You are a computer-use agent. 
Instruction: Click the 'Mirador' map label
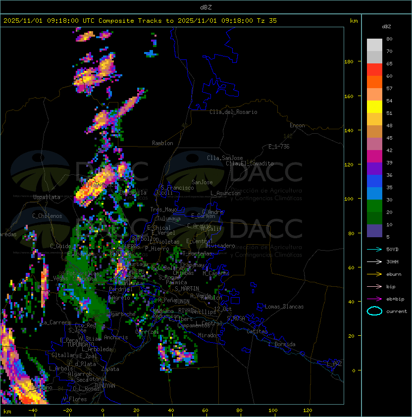tap(209, 335)
